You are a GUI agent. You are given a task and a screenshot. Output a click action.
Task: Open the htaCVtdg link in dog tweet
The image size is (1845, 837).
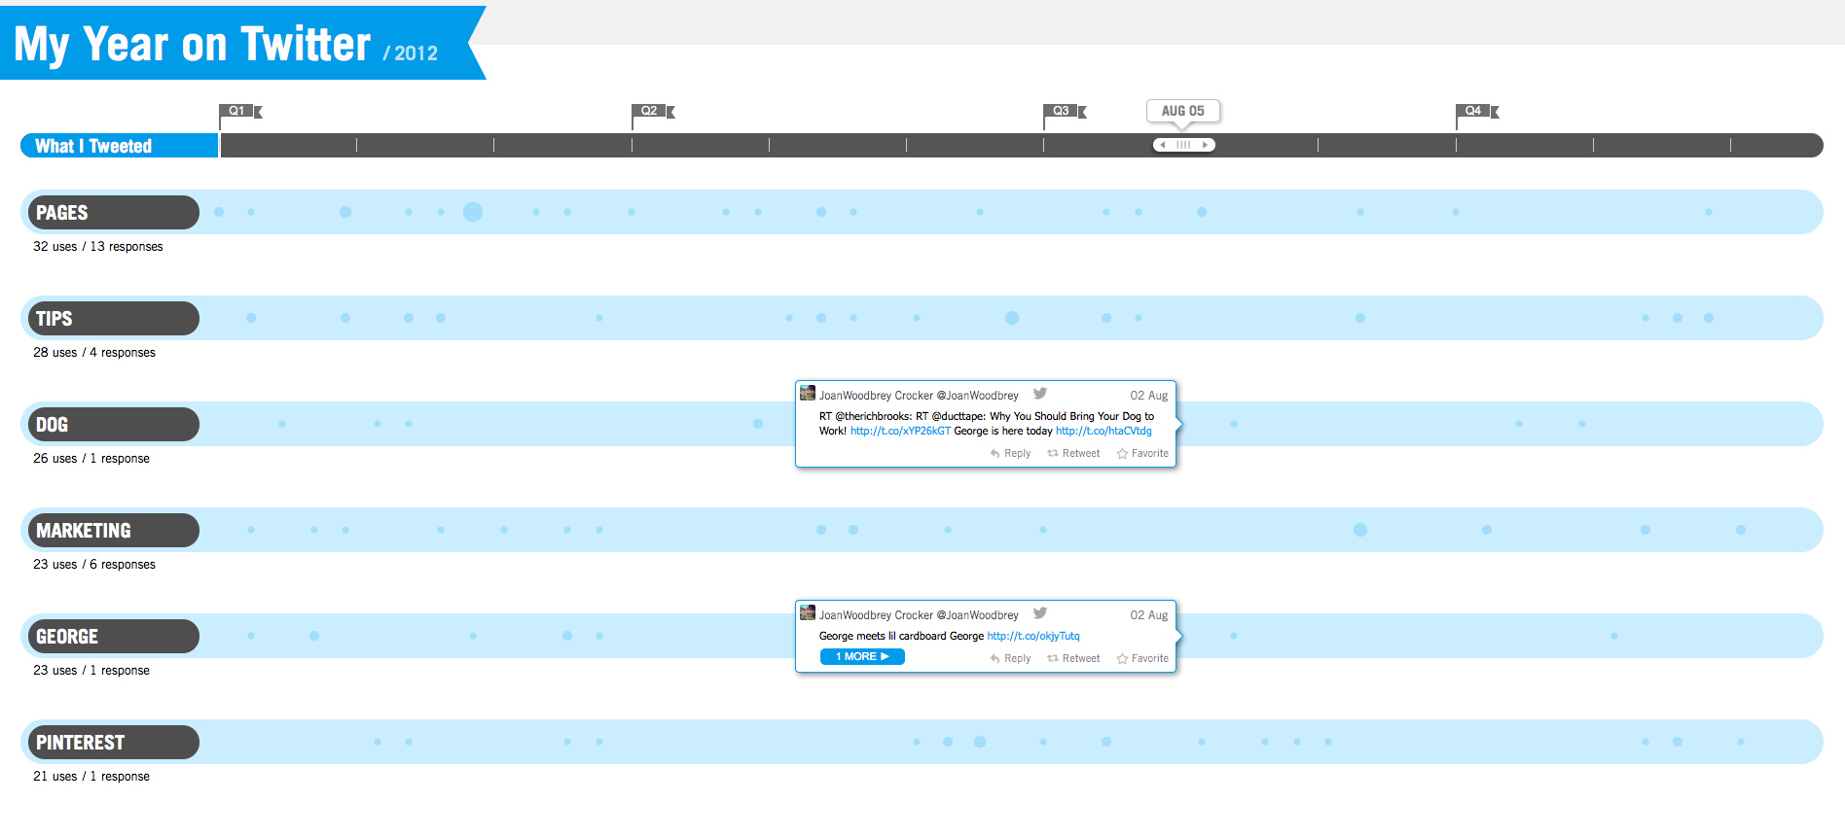point(1103,431)
